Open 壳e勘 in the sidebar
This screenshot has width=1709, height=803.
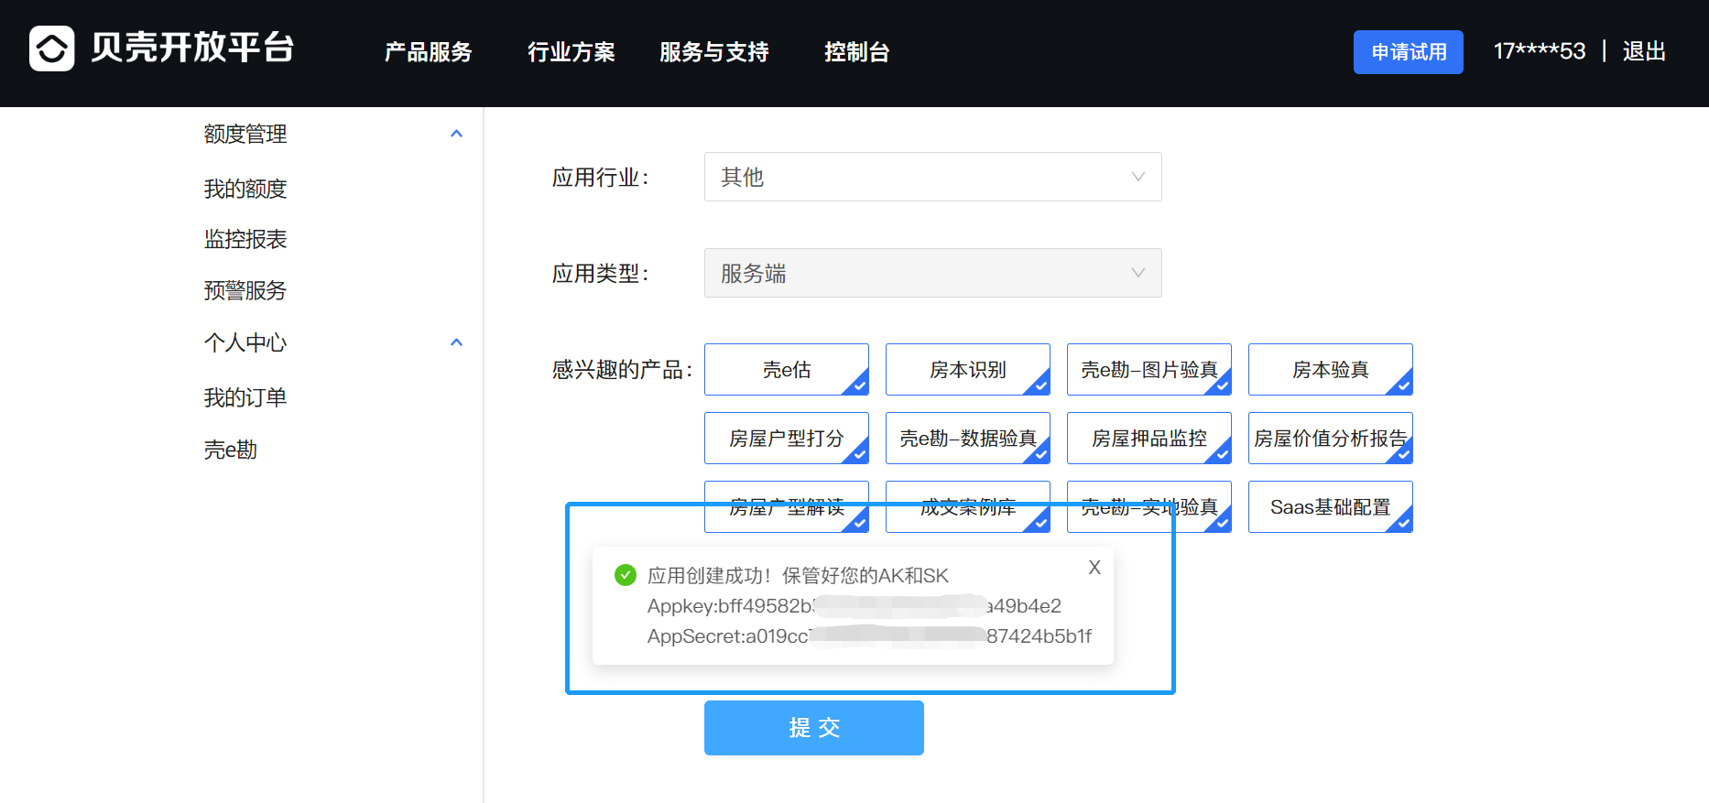click(x=231, y=450)
